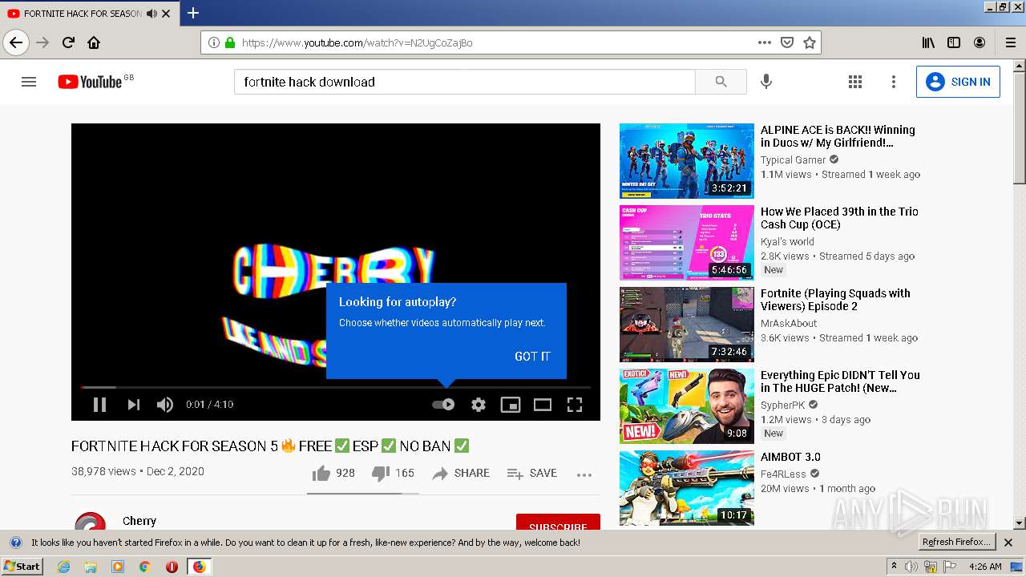Open MrAskAbout channel link
The width and height of the screenshot is (1026, 577).
coord(789,323)
